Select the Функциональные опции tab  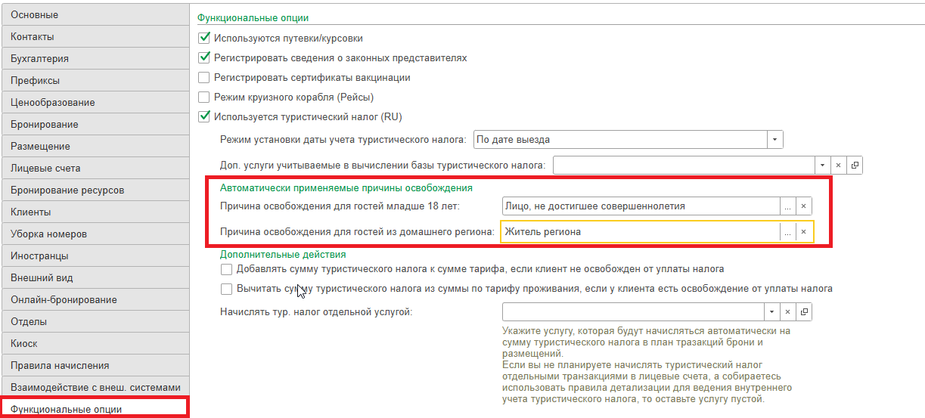click(x=94, y=409)
